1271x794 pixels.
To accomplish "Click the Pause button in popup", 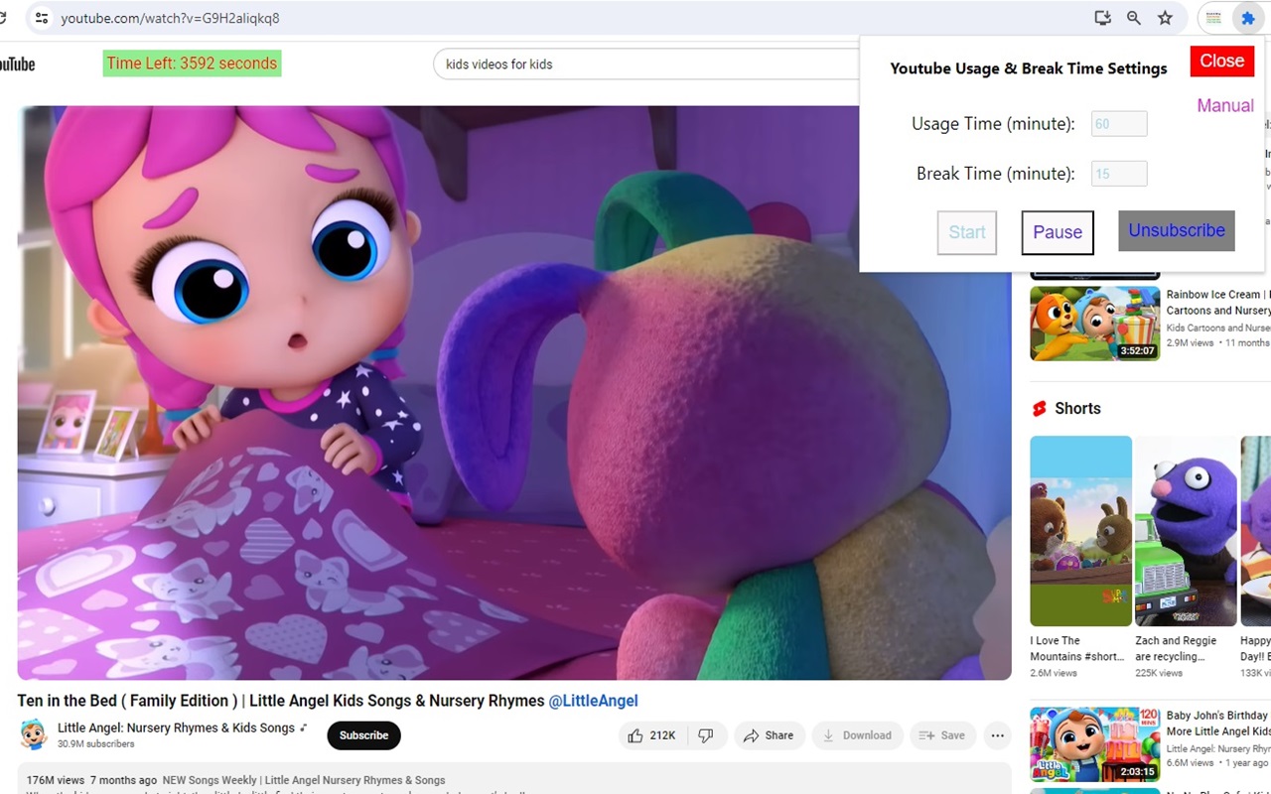I will [x=1058, y=232].
